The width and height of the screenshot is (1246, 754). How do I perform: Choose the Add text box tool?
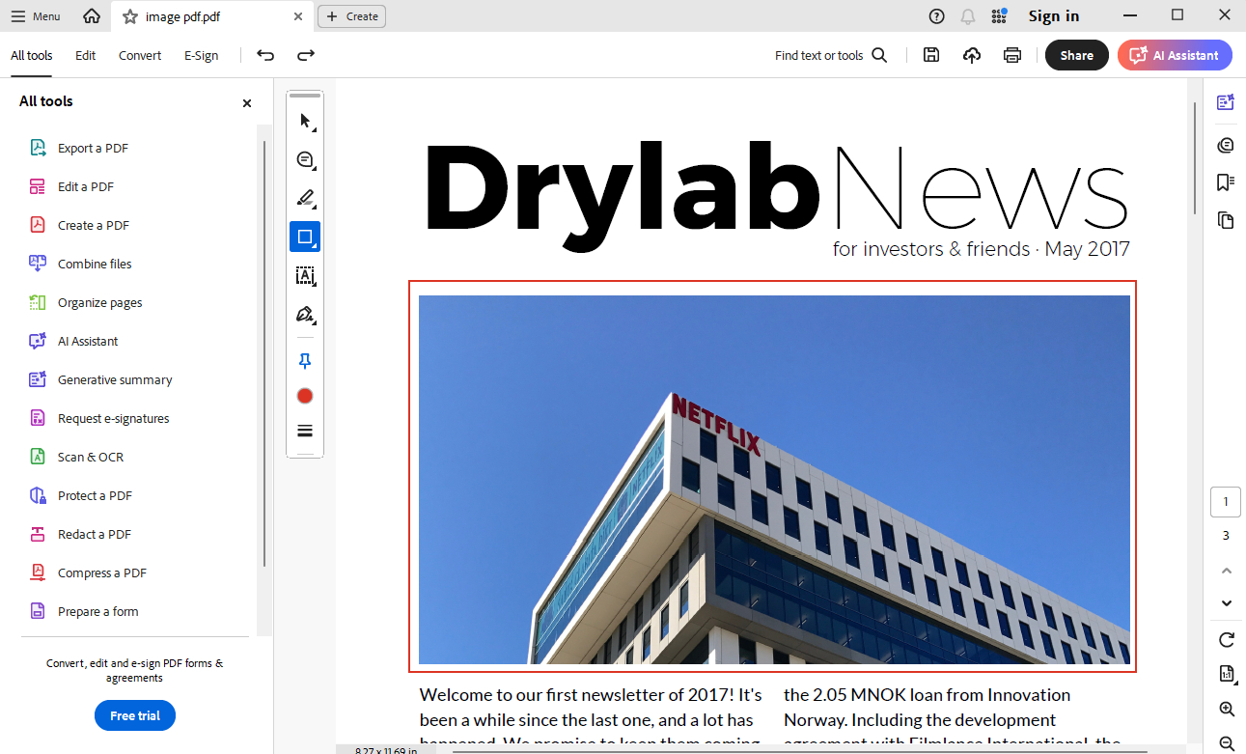click(x=305, y=276)
